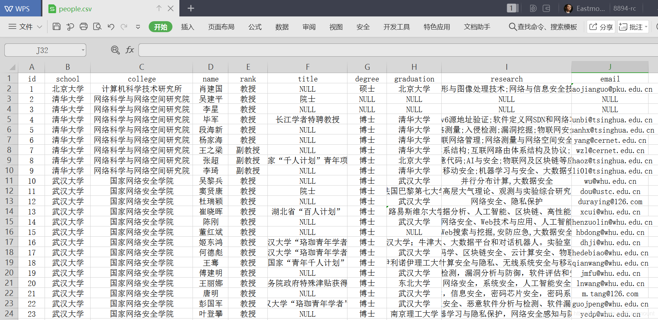Click the 批注 comment button
The width and height of the screenshot is (658, 320).
pos(633,27)
